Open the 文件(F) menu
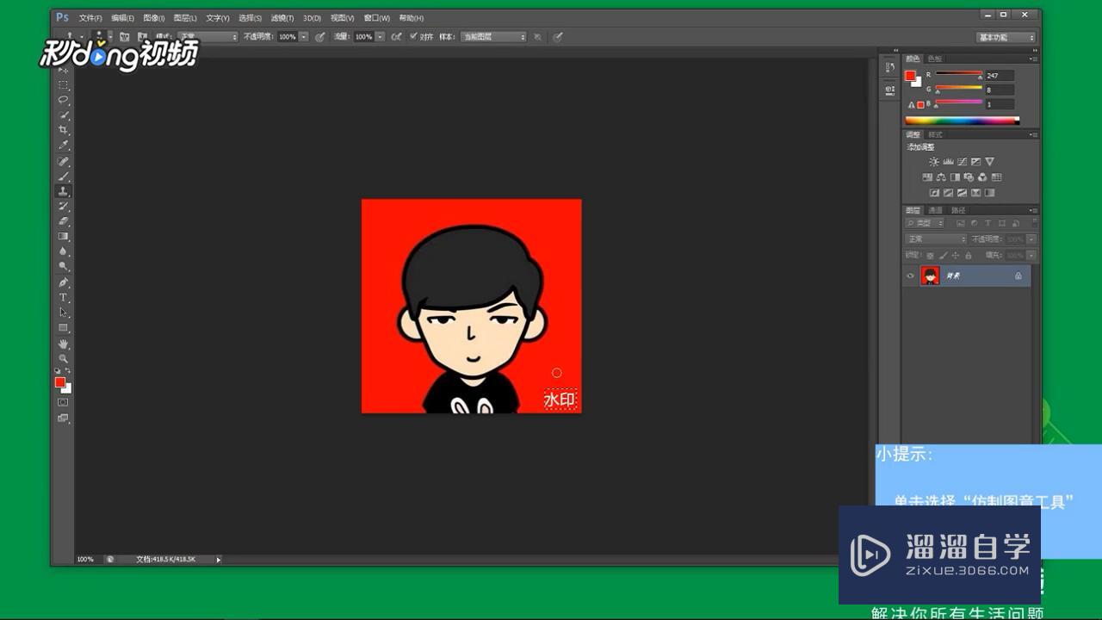The width and height of the screenshot is (1102, 620). 90,18
